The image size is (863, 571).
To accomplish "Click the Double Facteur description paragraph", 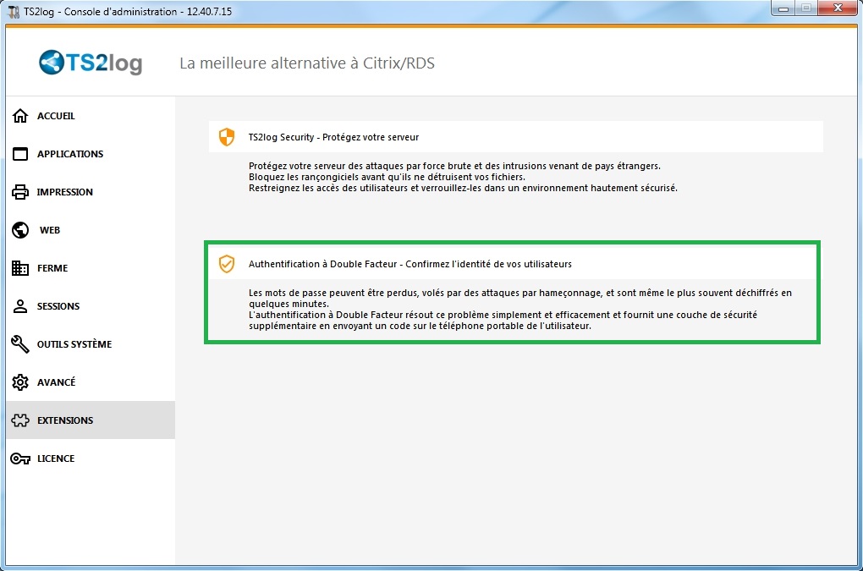I will click(520, 309).
